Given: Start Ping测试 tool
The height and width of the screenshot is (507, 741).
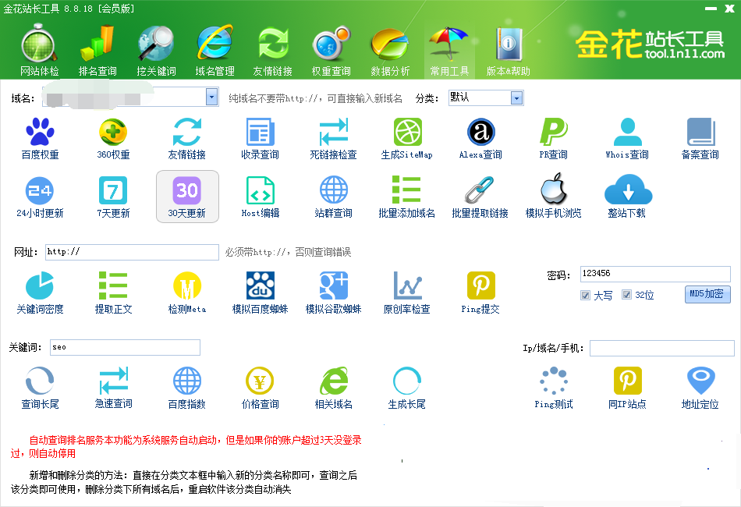Looking at the screenshot, I should pos(553,388).
